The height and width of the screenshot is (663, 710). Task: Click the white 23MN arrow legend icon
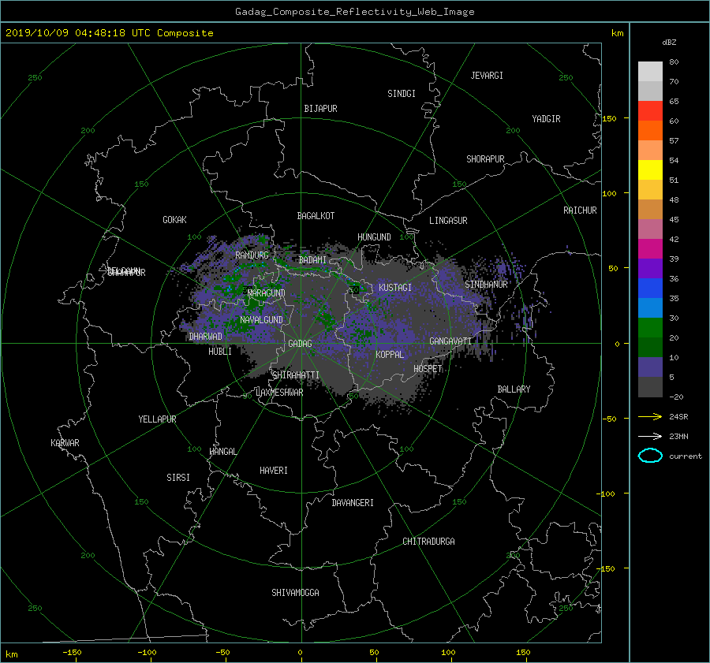click(x=650, y=436)
